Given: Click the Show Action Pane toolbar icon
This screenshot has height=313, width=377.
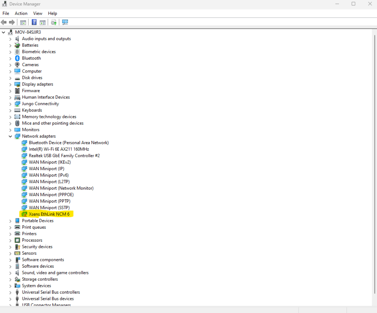Looking at the screenshot, I should coord(42,22).
